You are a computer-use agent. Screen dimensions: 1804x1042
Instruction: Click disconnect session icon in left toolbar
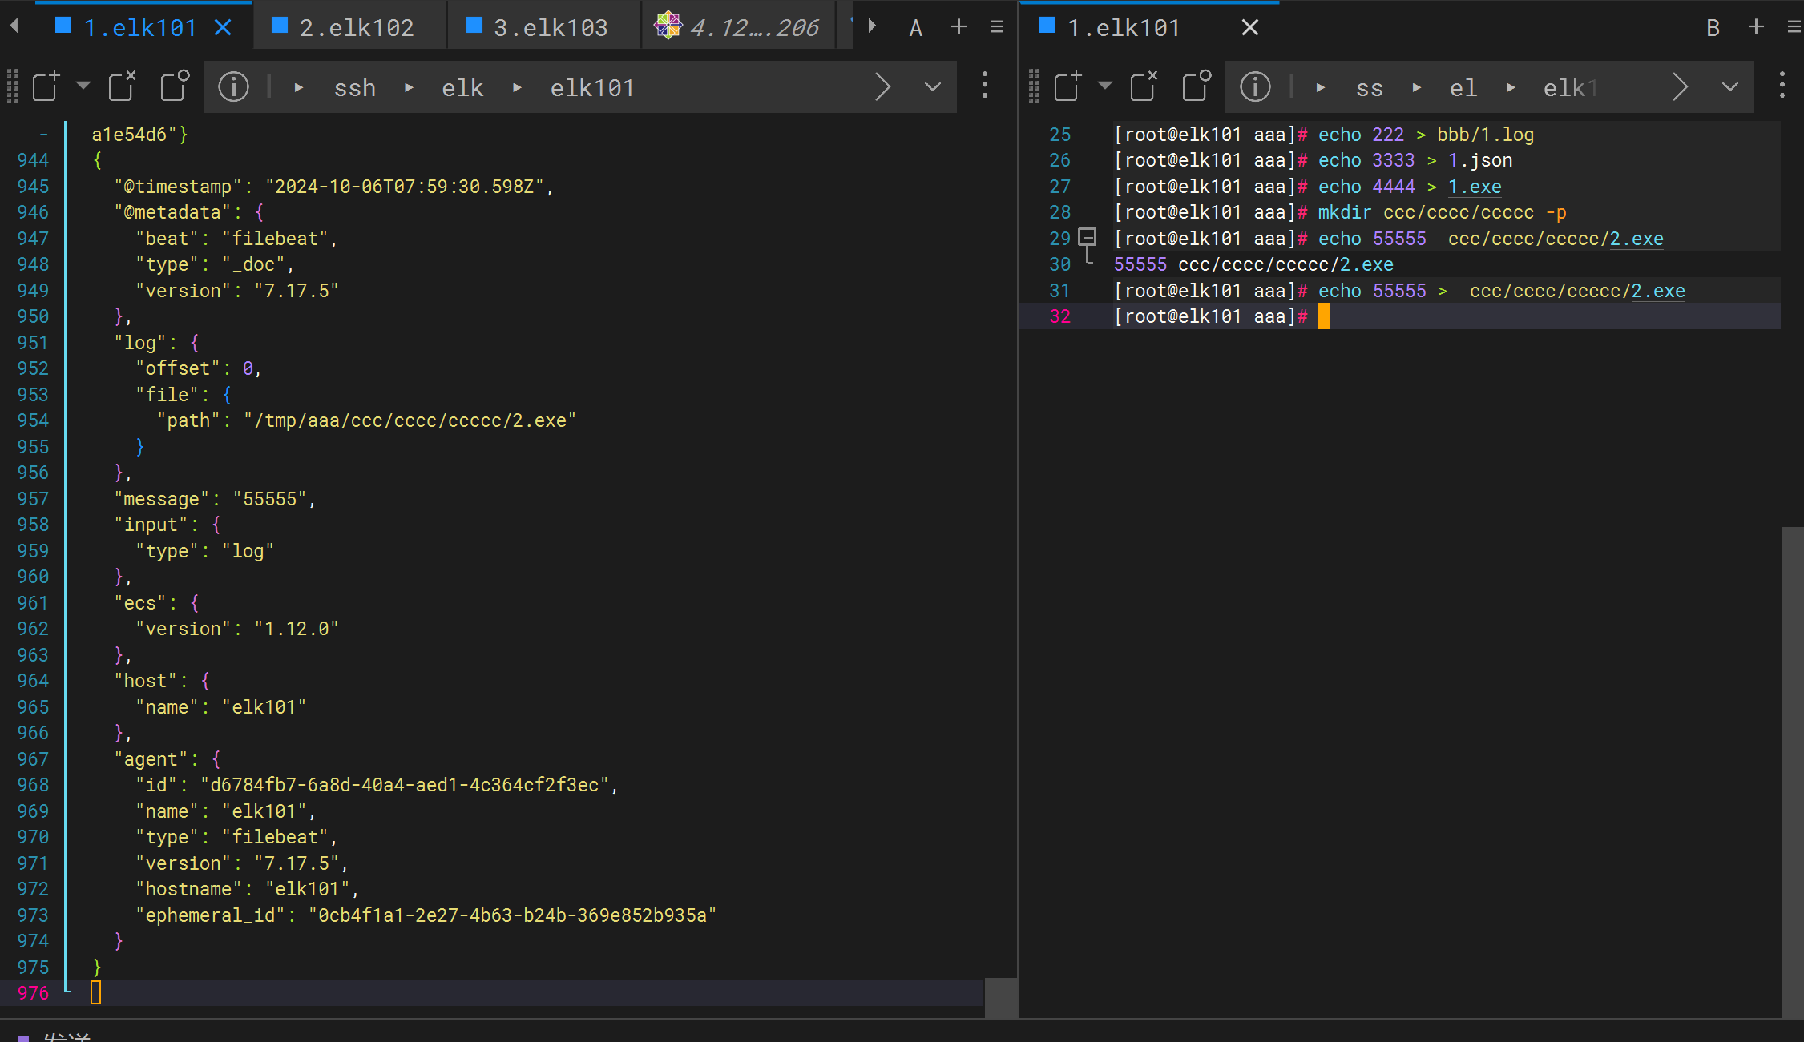pyautogui.click(x=122, y=86)
